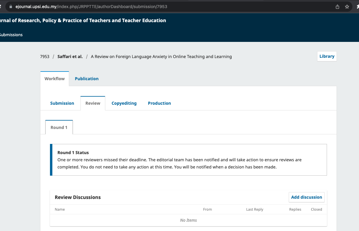Open the journal title header link

(83, 20)
